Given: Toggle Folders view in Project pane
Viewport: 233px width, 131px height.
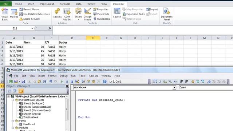Looking at the screenshot, I should point(21,91).
